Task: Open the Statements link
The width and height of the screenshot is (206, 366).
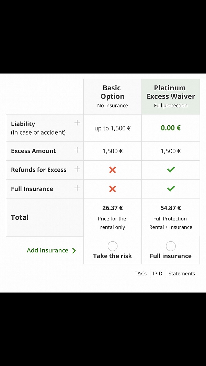Action: 182,273
